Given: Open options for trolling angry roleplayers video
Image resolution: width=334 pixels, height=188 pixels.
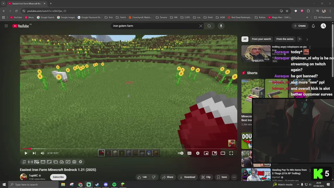Looking at the screenshot, I should tap(310, 47).
